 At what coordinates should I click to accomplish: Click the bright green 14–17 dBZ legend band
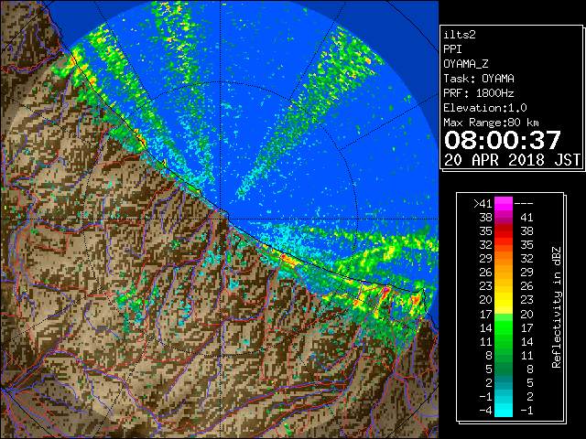click(x=504, y=327)
